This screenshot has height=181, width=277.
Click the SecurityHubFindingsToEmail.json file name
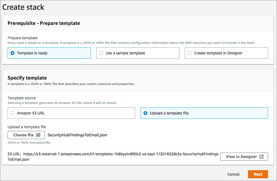(77, 135)
